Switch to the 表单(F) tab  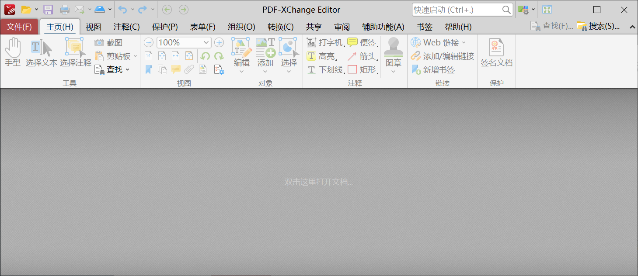click(203, 27)
